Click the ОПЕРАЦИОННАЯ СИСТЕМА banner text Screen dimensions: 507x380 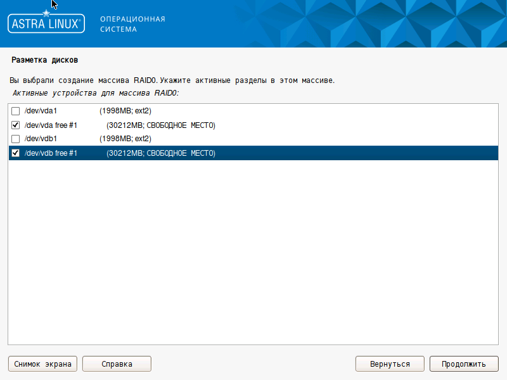pyautogui.click(x=132, y=24)
